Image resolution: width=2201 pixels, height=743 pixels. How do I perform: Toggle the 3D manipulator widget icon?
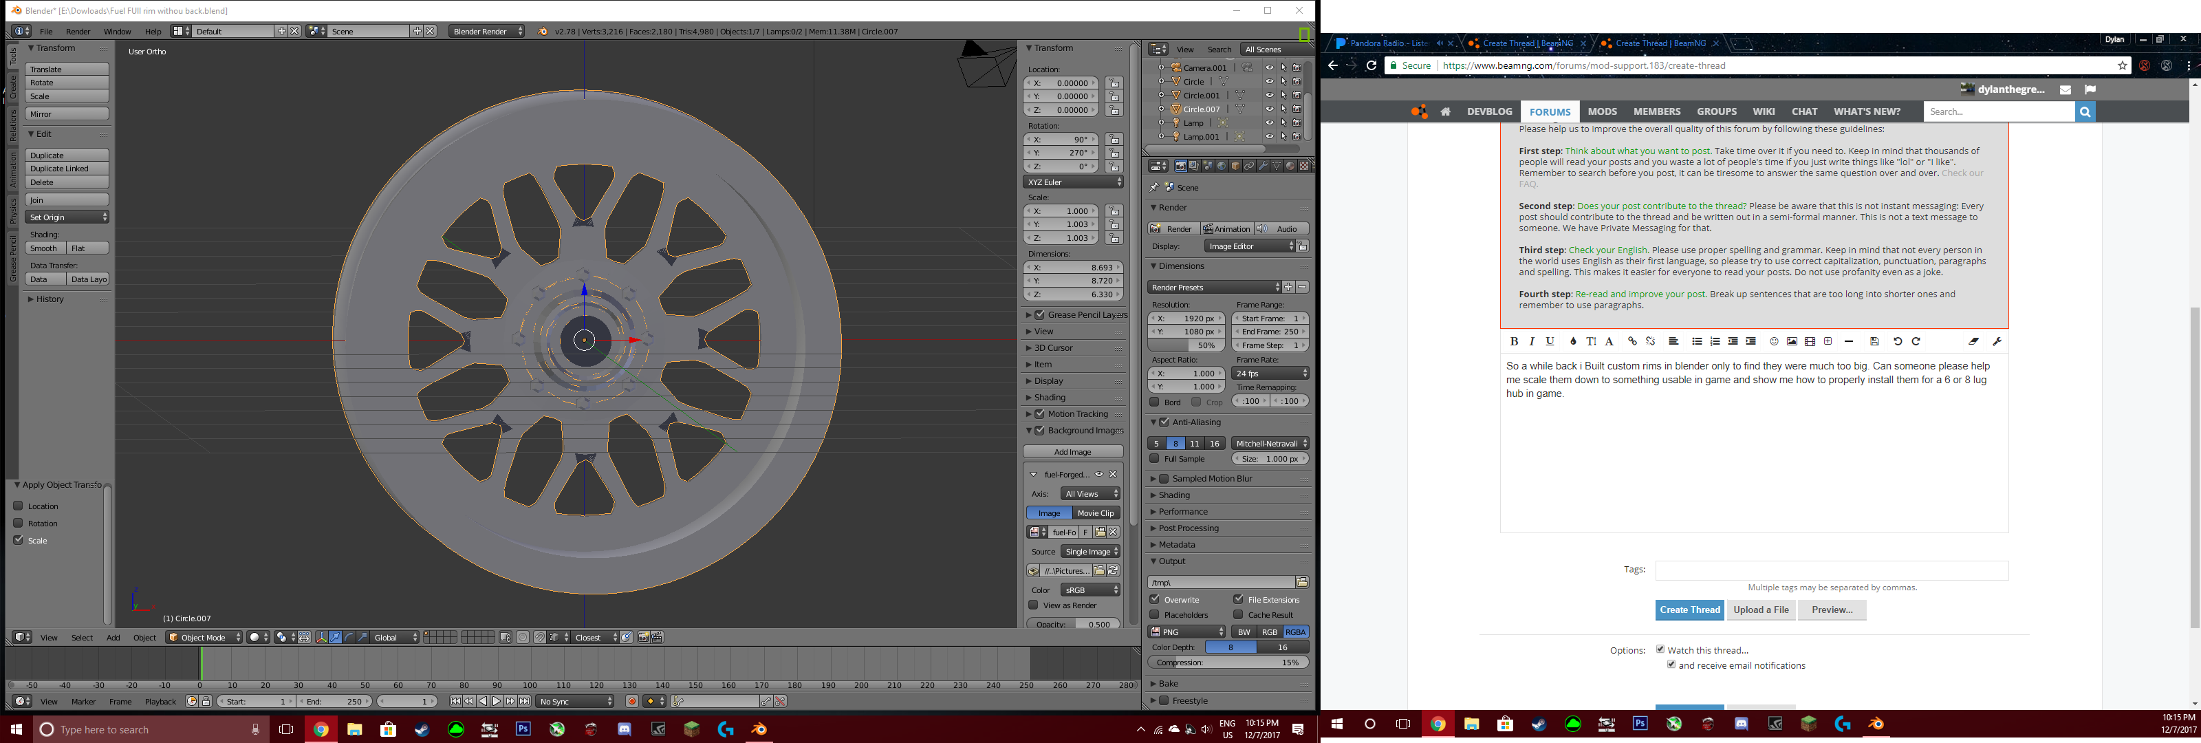(322, 637)
